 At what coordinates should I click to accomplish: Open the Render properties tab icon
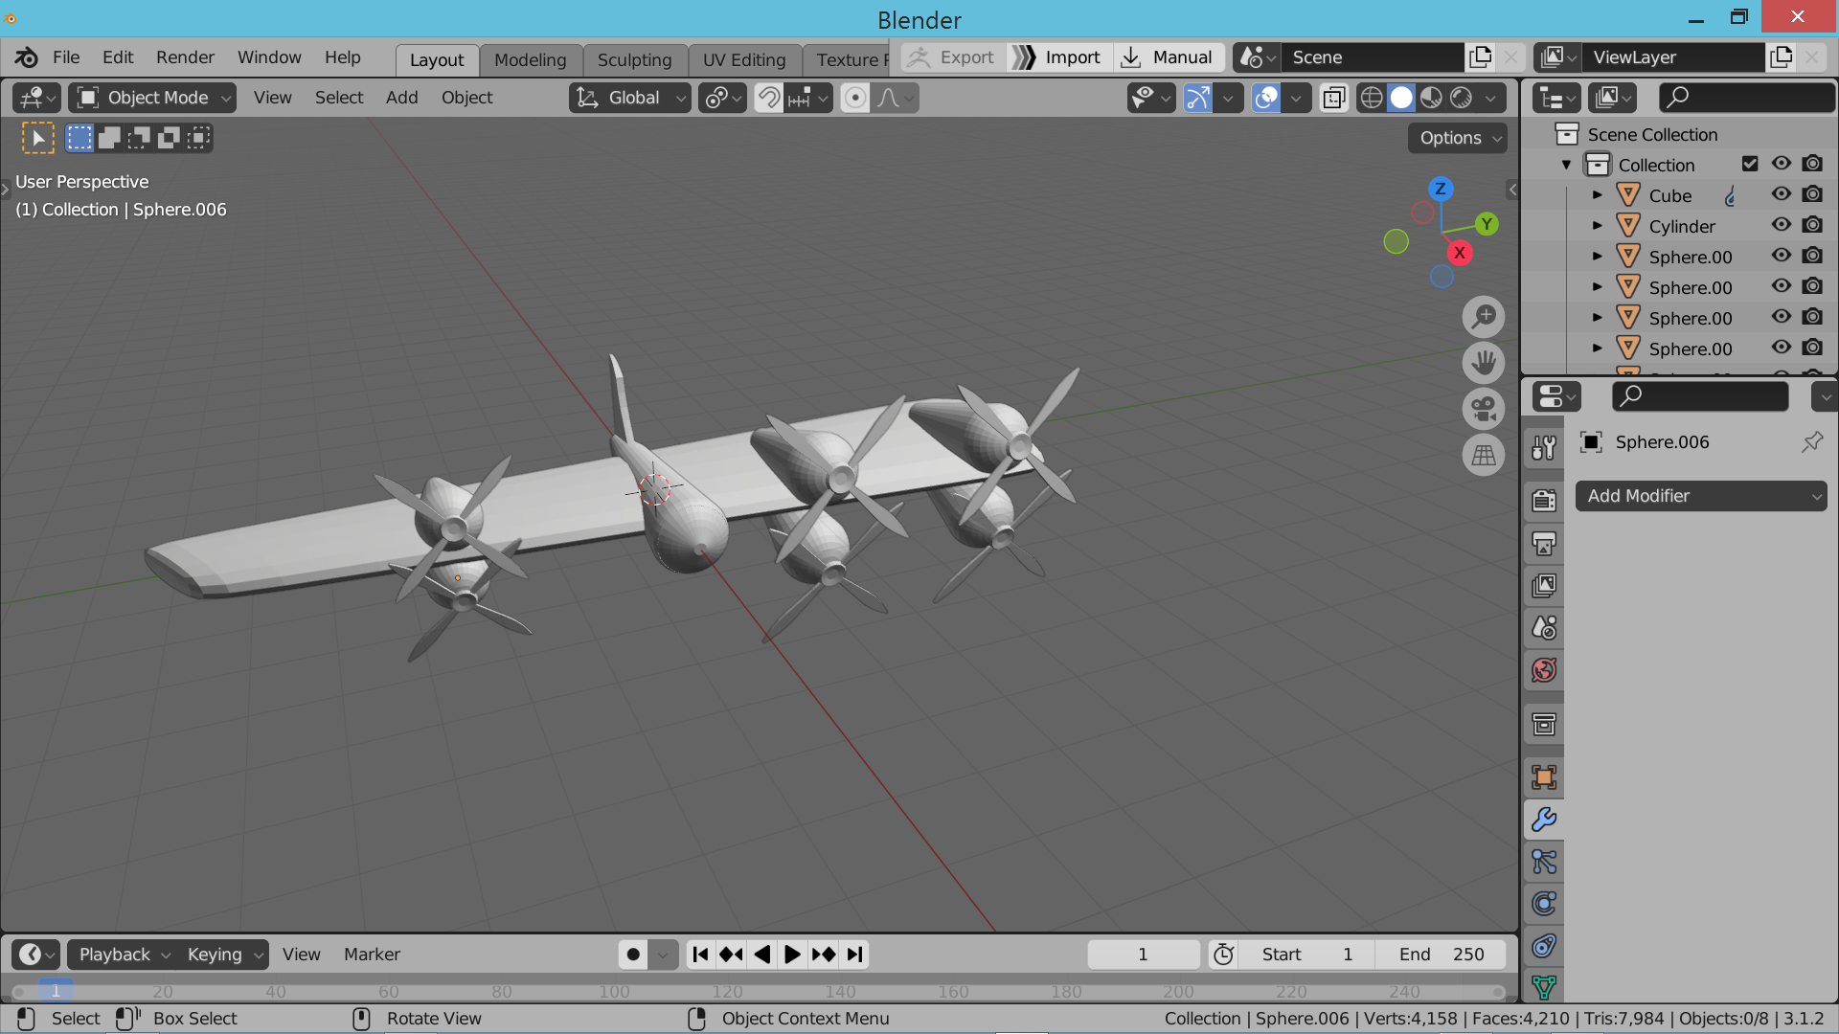[x=1544, y=500]
